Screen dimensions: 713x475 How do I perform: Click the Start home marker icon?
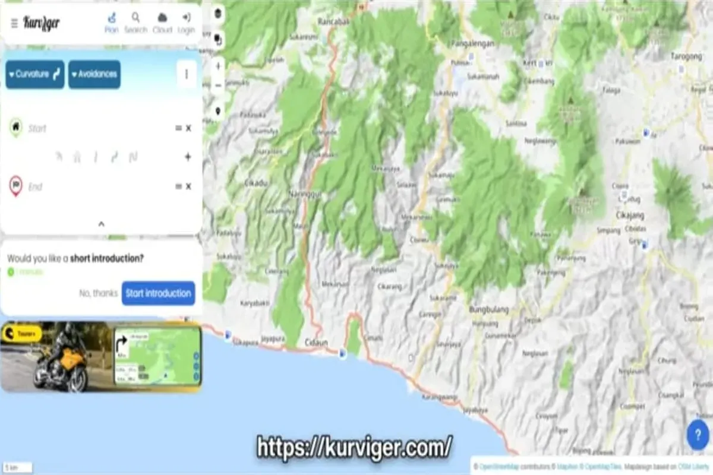[16, 127]
